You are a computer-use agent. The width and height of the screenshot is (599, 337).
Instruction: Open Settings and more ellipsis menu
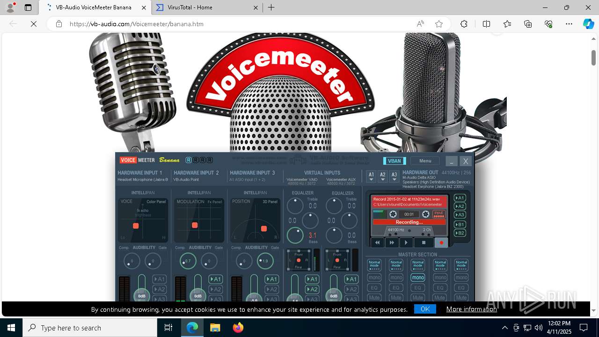pos(569,24)
